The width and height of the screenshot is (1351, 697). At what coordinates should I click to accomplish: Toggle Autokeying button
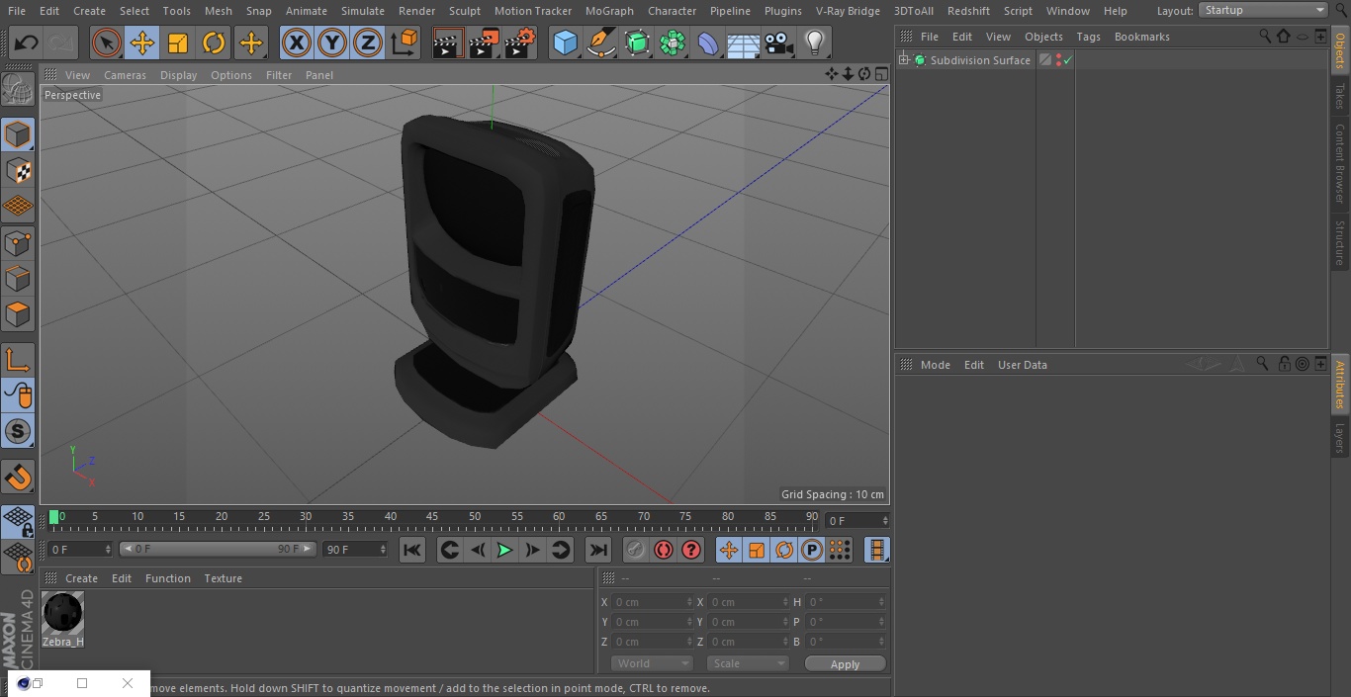[x=664, y=550]
